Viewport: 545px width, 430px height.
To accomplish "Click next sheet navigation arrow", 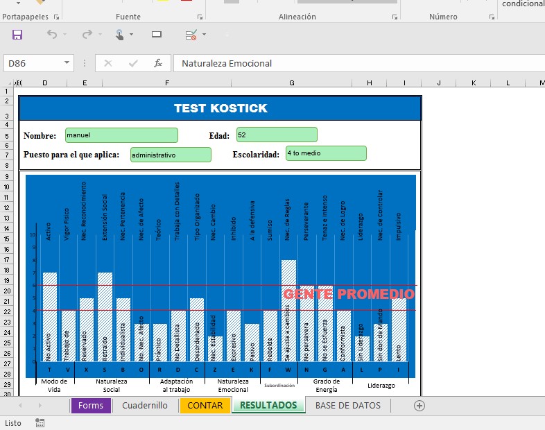I will 40,405.
